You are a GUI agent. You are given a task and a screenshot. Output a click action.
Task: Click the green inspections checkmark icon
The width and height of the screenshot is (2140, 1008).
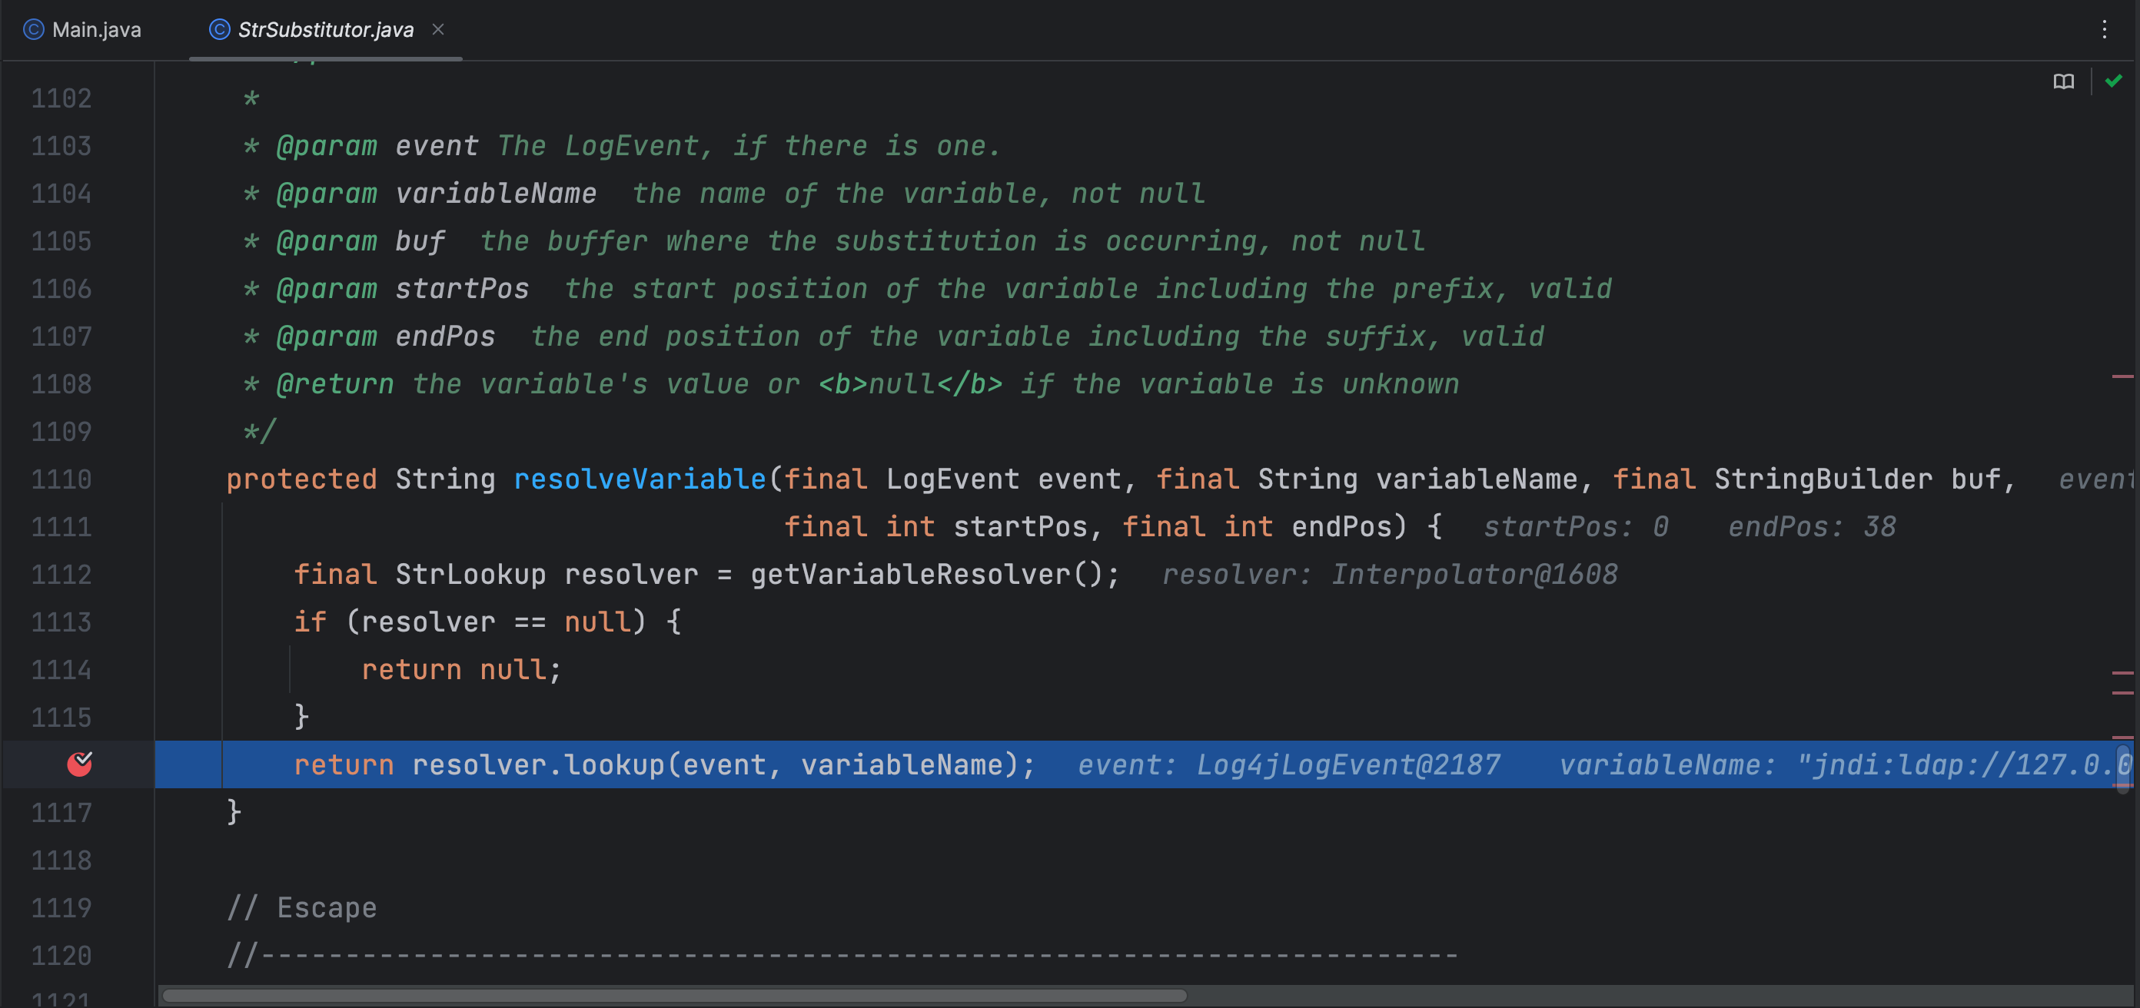click(x=2114, y=81)
